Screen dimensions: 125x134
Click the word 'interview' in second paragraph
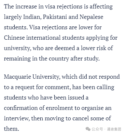17,118
